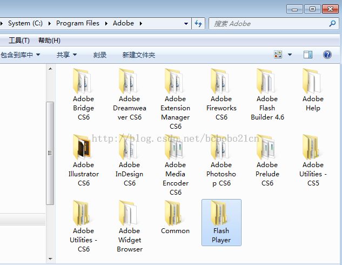Click the "Adobe Flash Builder 4.6" folder name

point(267,108)
